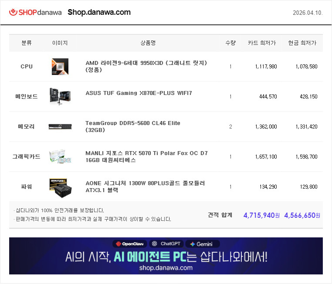The width and height of the screenshot is (332, 284).
Task: Click the 메모리 category label
Action: click(26, 127)
